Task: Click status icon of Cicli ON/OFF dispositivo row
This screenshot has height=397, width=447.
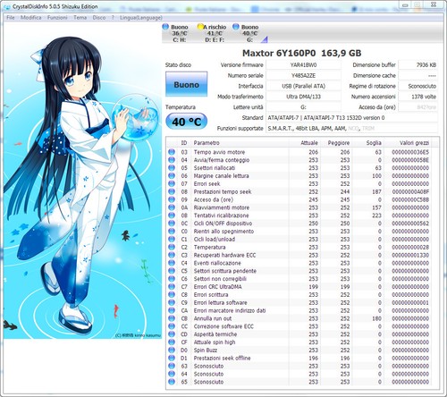Action: tap(172, 224)
